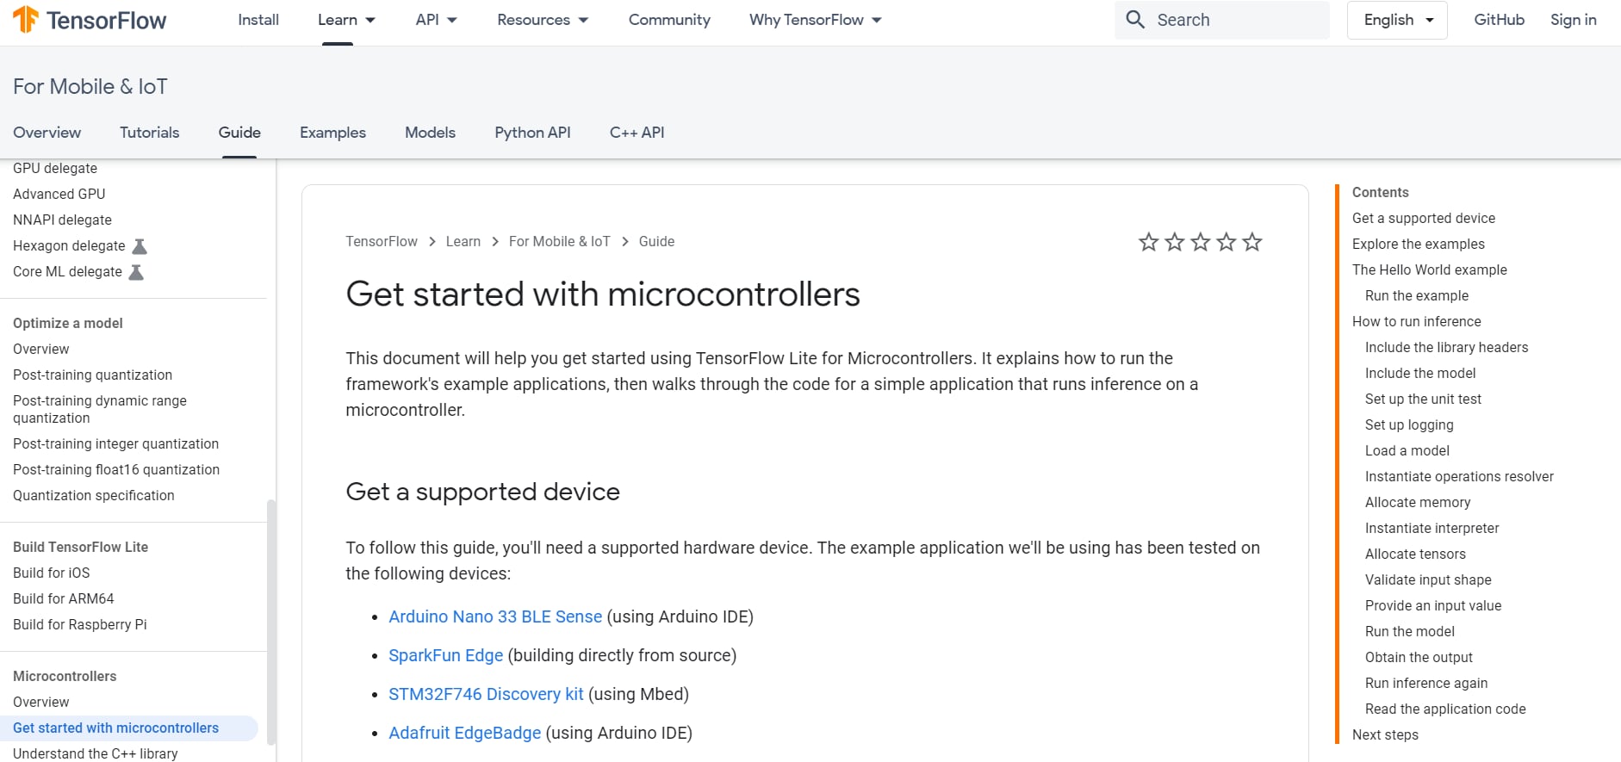This screenshot has width=1621, height=762.
Task: Switch to the Tutorials tab
Action: 149,133
